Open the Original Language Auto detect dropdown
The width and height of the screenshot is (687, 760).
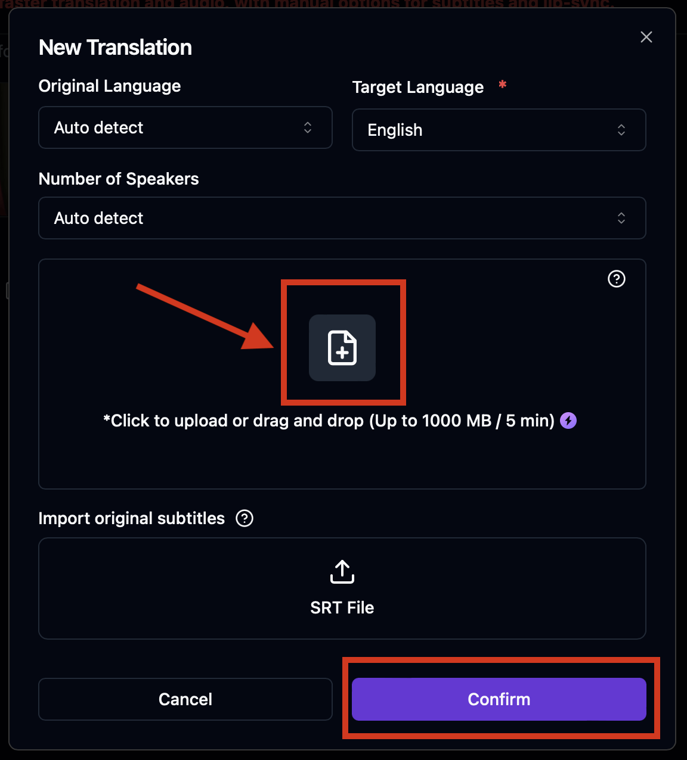click(185, 127)
